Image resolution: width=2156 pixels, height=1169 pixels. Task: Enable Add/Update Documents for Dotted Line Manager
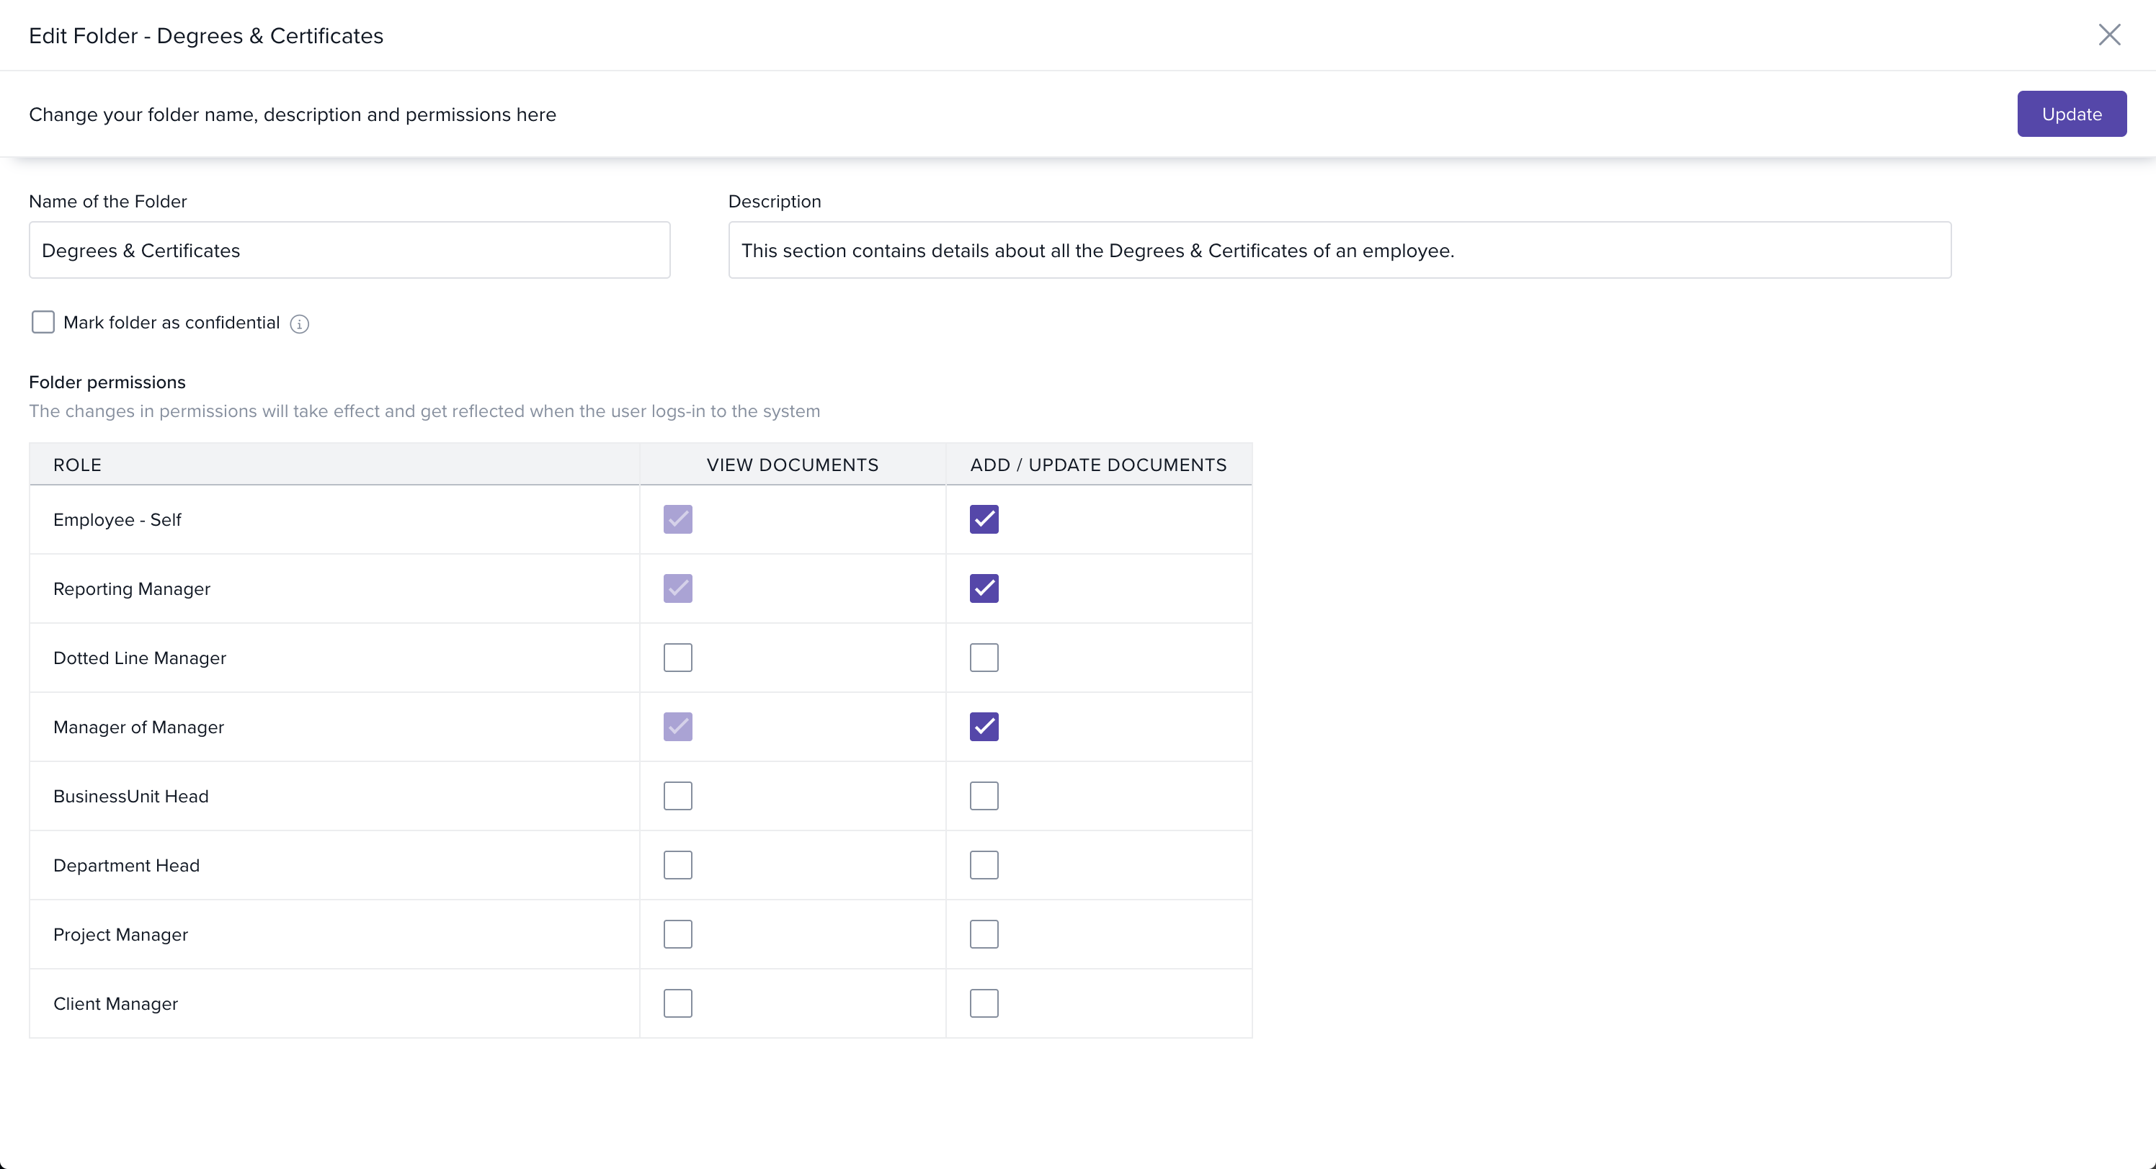pos(984,658)
